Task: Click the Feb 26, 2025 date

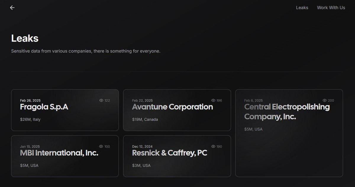Action: click(30, 100)
